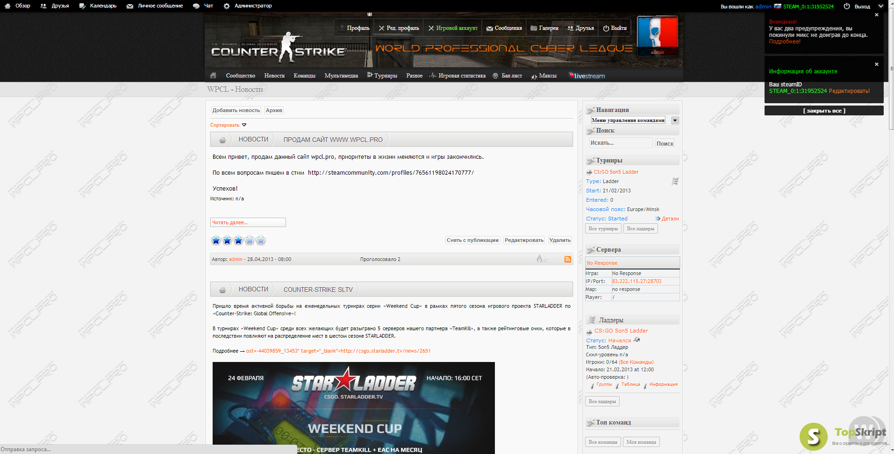Open the Мультимедиа menu

341,76
